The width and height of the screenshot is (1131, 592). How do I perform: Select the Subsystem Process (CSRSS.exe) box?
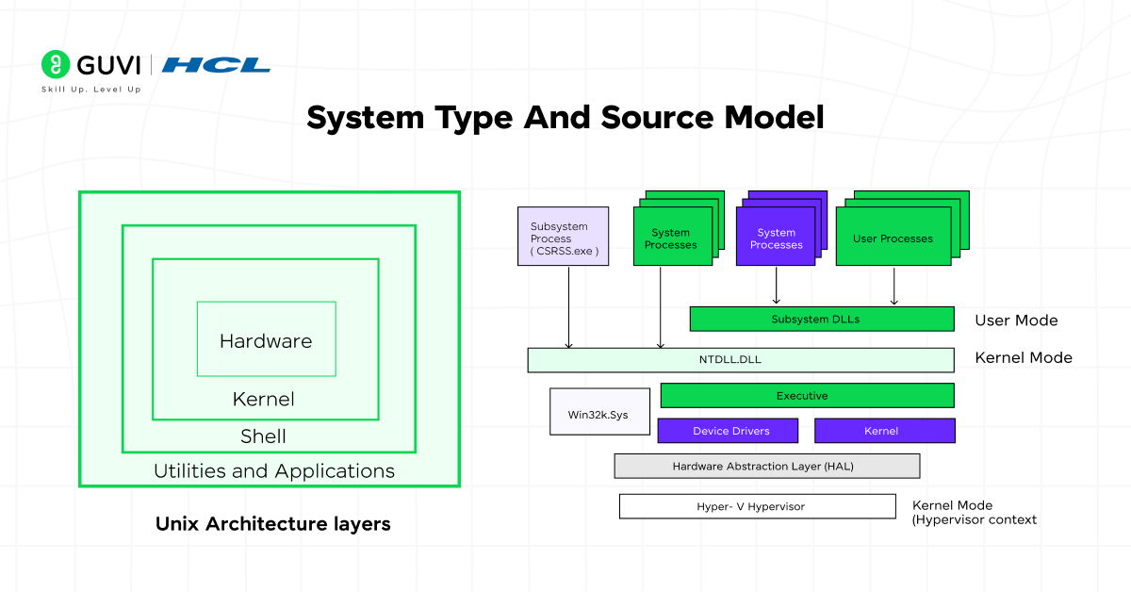point(563,236)
